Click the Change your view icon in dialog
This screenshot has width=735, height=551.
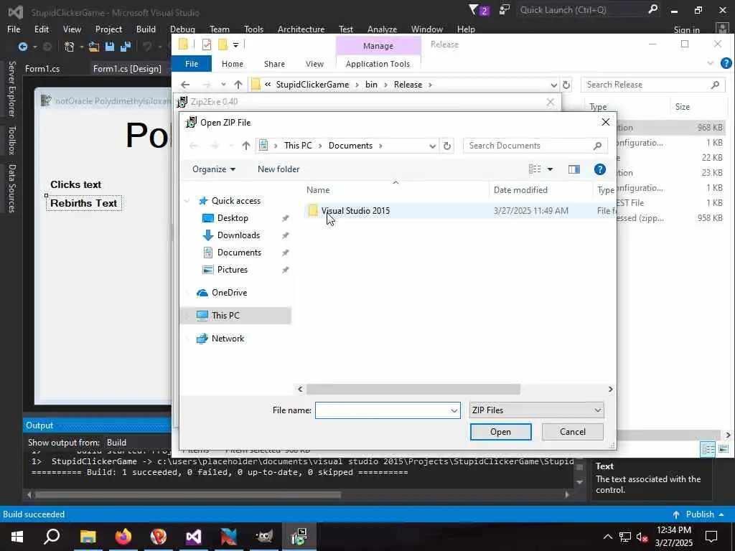tap(534, 169)
